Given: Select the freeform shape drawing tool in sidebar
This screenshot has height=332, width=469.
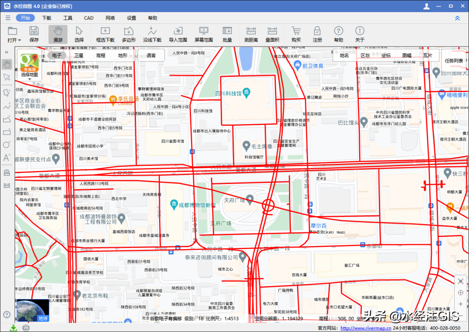Looking at the screenshot, I should click(7, 92).
